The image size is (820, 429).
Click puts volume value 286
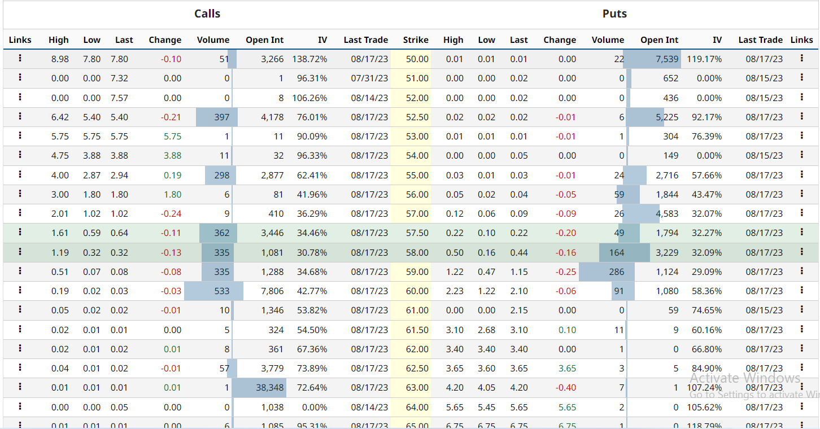(x=617, y=272)
